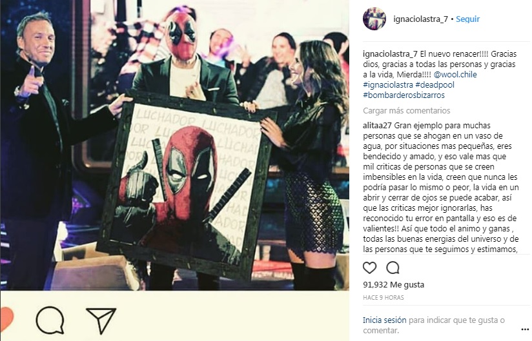Follow the account via Seguir
This screenshot has width=532, height=341.
point(467,19)
